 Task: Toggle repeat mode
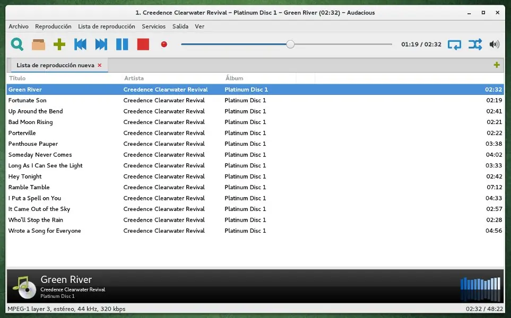coord(454,45)
